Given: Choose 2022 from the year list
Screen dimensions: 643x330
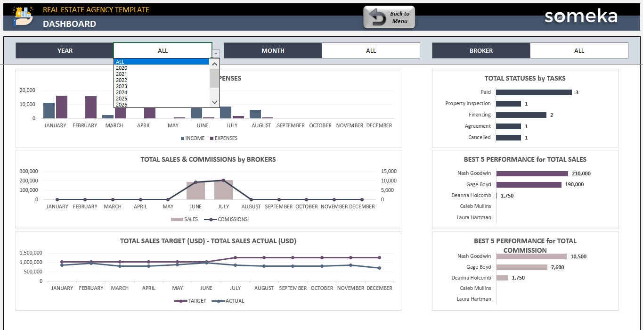Looking at the screenshot, I should (161, 80).
